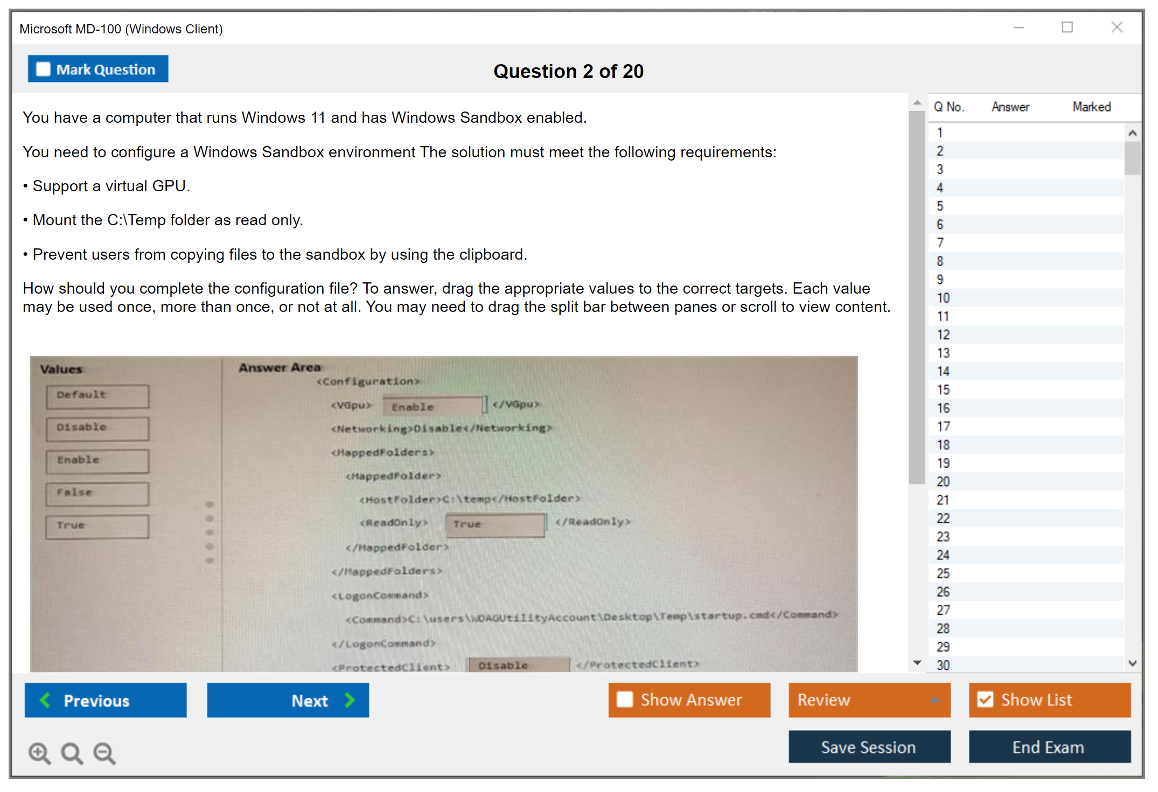The image size is (1158, 792).
Task: Click the zoom in magnifier icon
Action: click(x=39, y=753)
